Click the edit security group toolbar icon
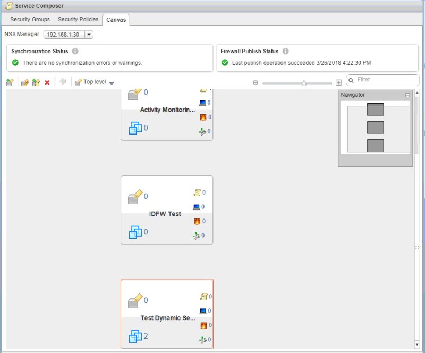This screenshot has height=353, width=425. click(24, 82)
